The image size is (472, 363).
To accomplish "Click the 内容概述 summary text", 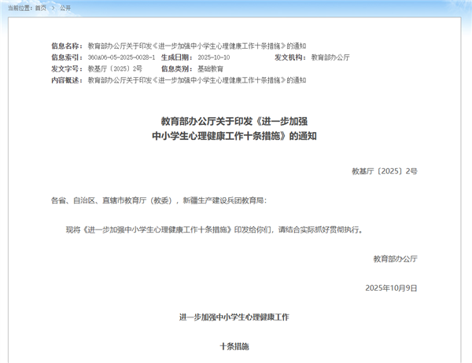I will (196, 79).
